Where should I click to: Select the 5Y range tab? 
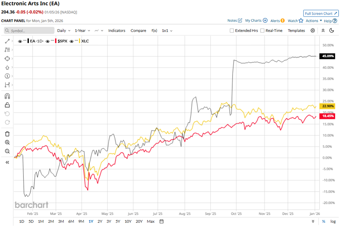coord(118,221)
